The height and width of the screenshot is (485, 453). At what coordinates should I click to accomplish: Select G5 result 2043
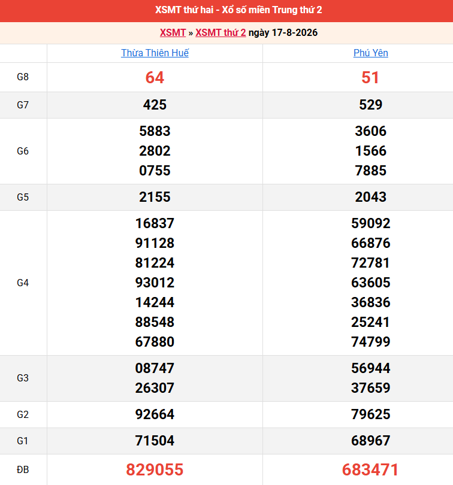click(x=371, y=197)
